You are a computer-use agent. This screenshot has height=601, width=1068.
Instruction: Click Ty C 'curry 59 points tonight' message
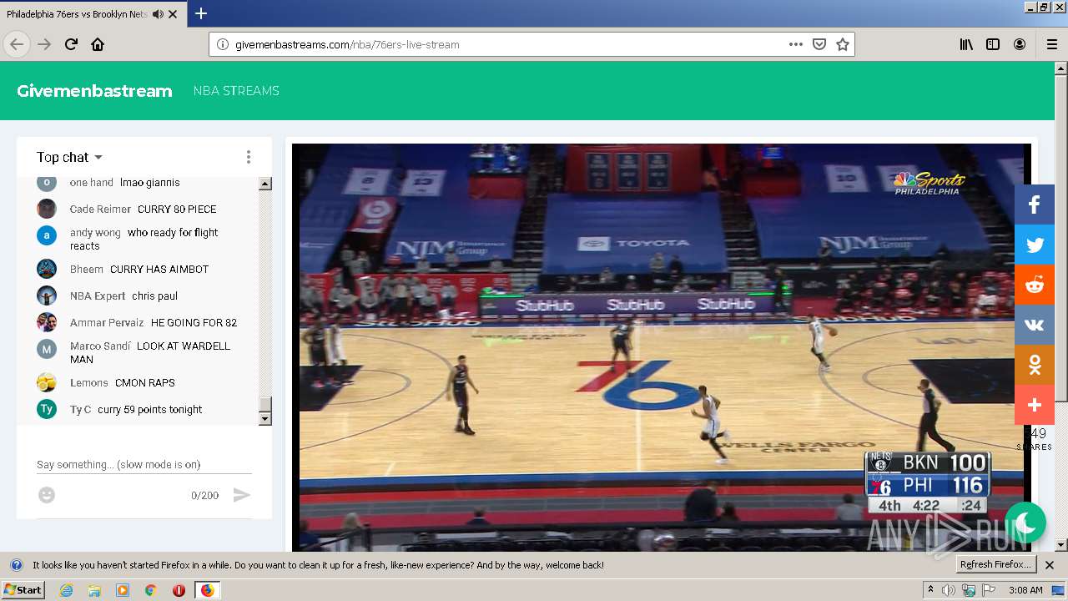point(150,409)
